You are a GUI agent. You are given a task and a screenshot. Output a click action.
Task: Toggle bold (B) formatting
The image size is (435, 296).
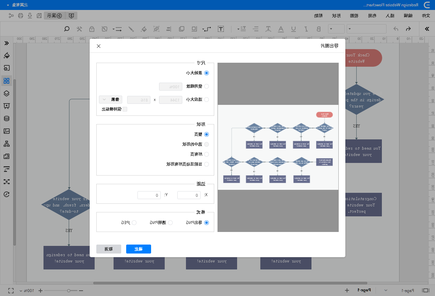coord(319,29)
